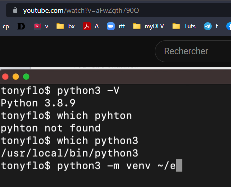Click the terminal cursor block after '~/e'
Image resolution: width=231 pixels, height=187 pixels.
tap(179, 165)
